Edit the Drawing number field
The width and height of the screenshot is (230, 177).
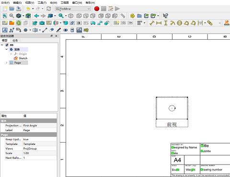click(211, 169)
